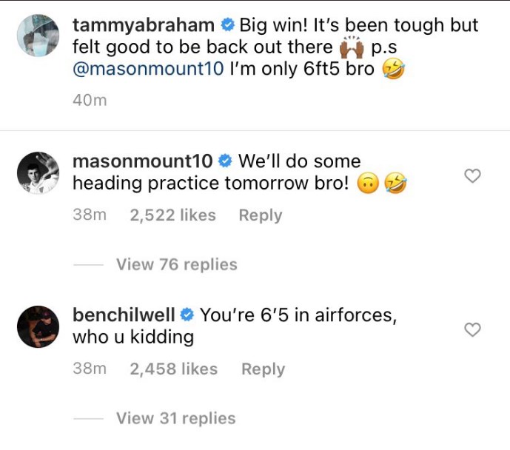Open tammyabraham's profile picture
The height and width of the screenshot is (450, 510).
tap(37, 35)
